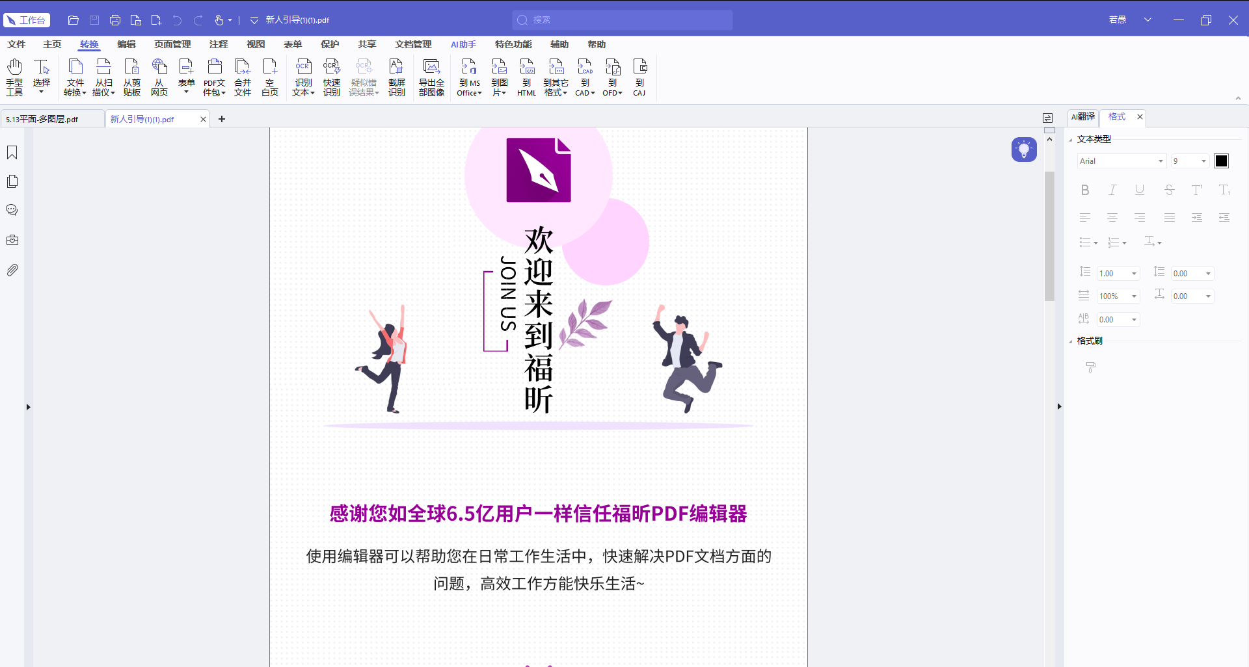Open the page thumbnails sidebar panel
Viewport: 1249px width, 667px height.
tap(12, 182)
